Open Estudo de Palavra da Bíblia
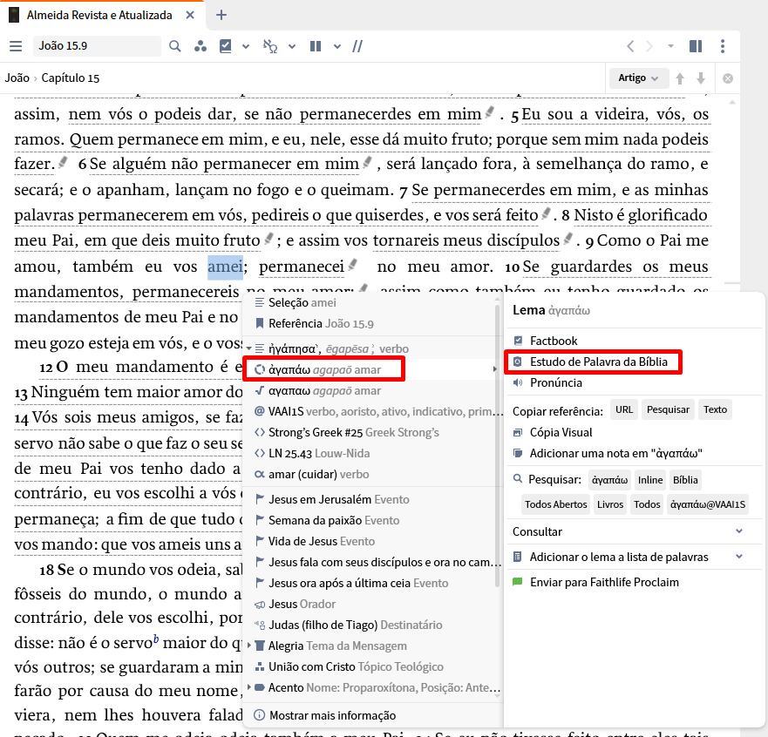 (x=598, y=362)
